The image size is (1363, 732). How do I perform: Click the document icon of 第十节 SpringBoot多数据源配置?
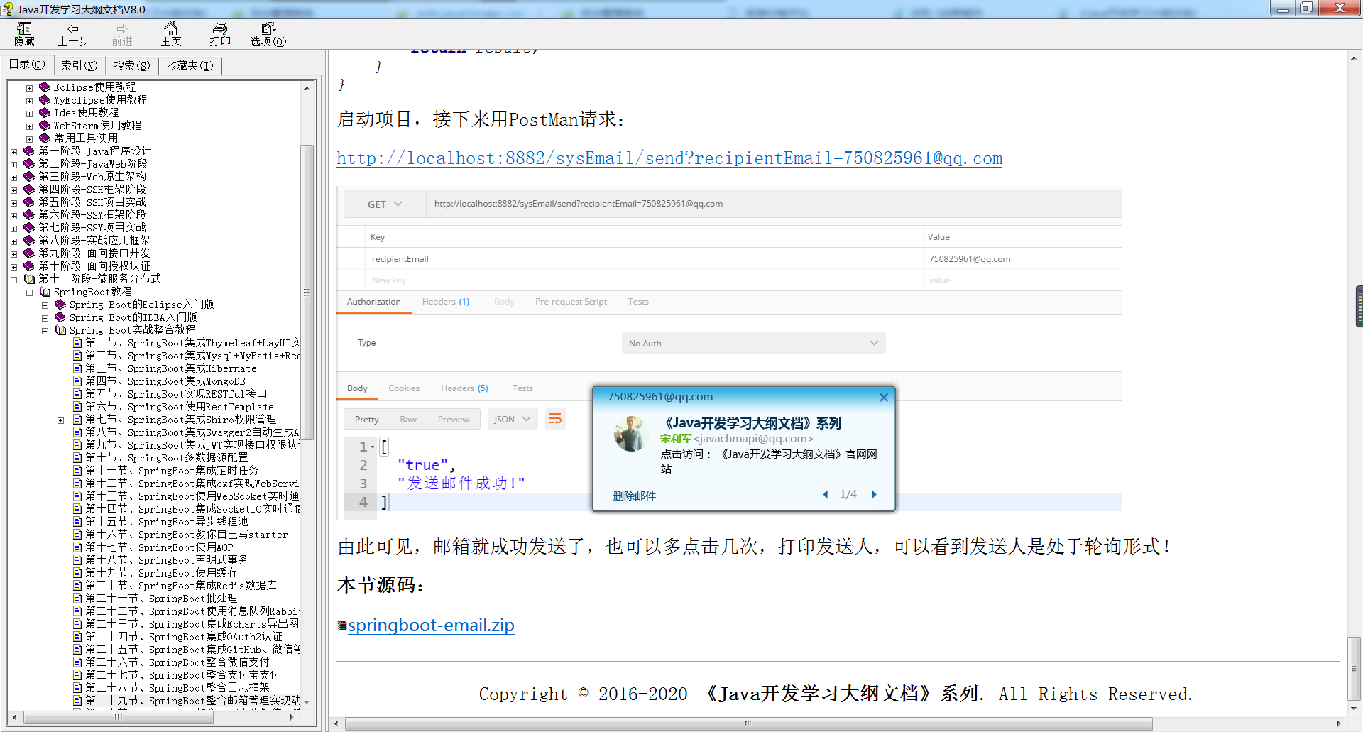coord(78,457)
